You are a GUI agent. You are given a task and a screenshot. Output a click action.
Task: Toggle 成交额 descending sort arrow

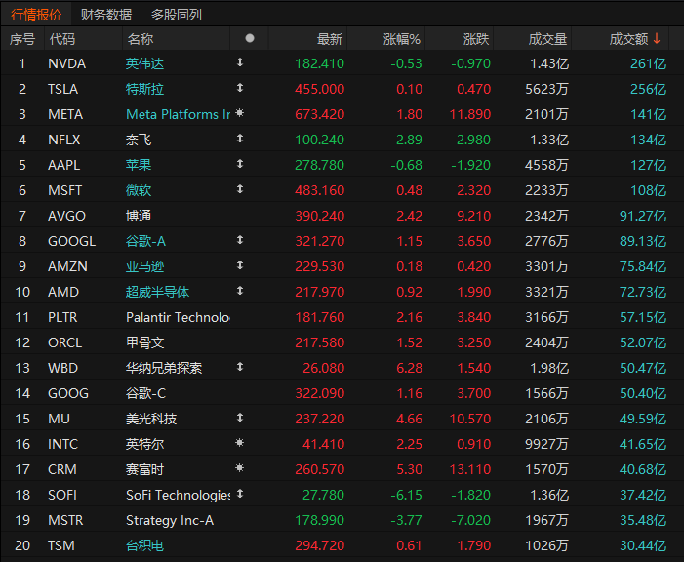657,39
